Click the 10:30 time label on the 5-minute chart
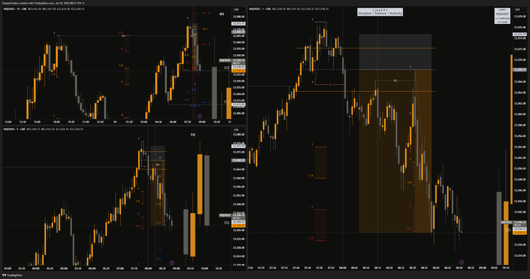Screen dimensions: 530x279 click(x=218, y=268)
